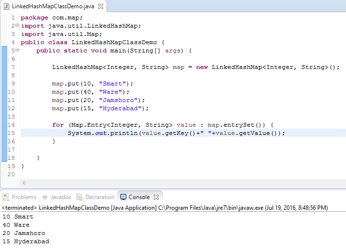Click console output line '15 Hyderabad'
346x252 pixels.
point(26,241)
